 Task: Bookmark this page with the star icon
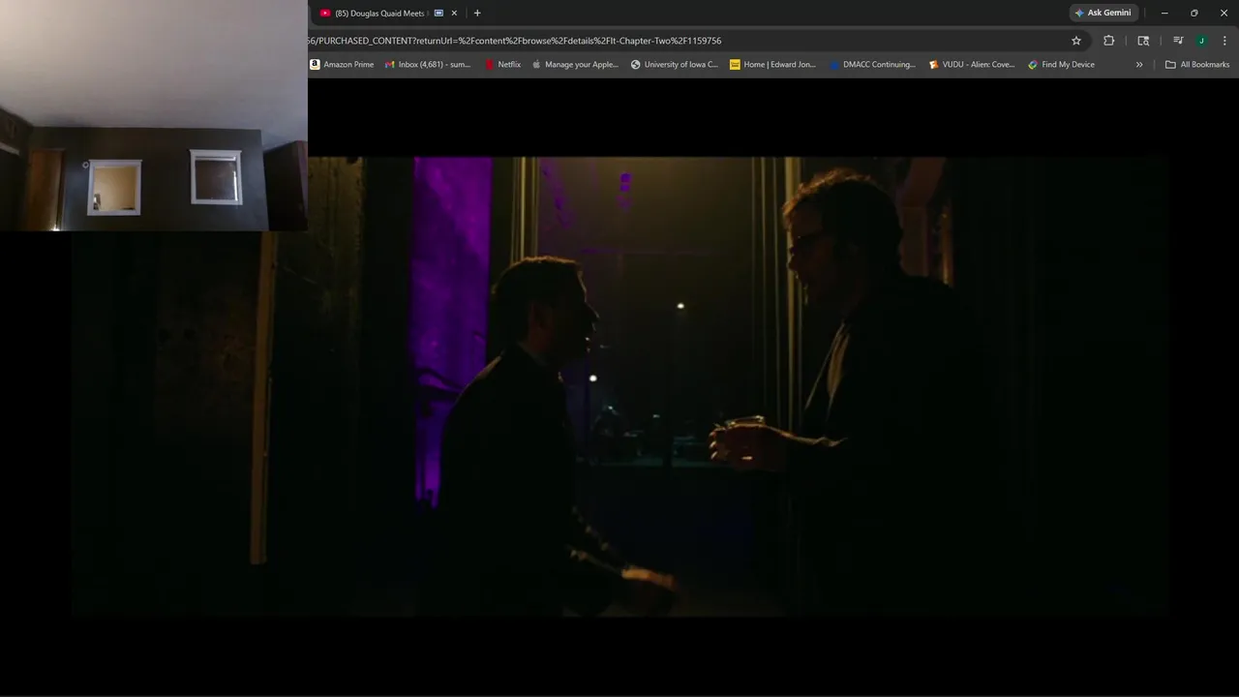tap(1076, 41)
